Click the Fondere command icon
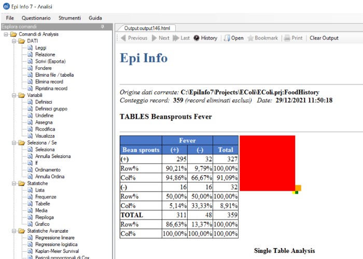The height and width of the screenshot is (259, 363). click(30, 68)
